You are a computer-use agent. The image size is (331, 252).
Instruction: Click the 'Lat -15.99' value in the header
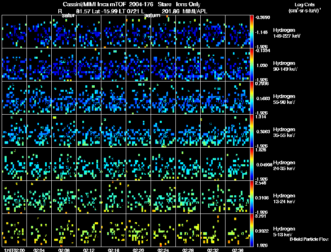[105, 11]
